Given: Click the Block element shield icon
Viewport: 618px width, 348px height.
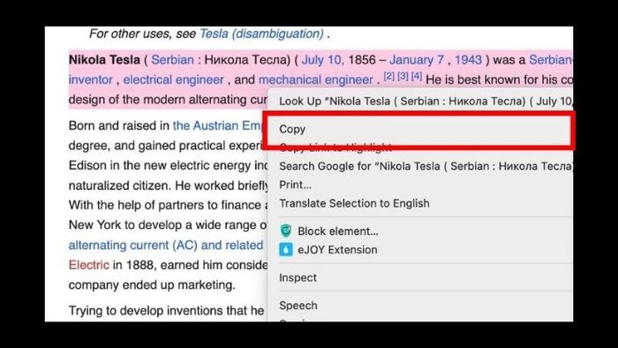Looking at the screenshot, I should (x=286, y=231).
